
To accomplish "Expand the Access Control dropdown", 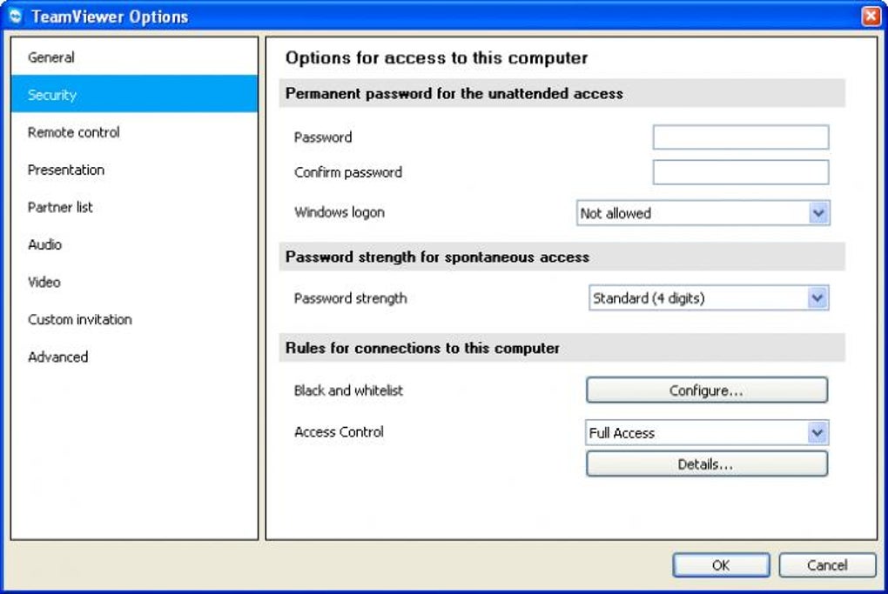I will (708, 432).
